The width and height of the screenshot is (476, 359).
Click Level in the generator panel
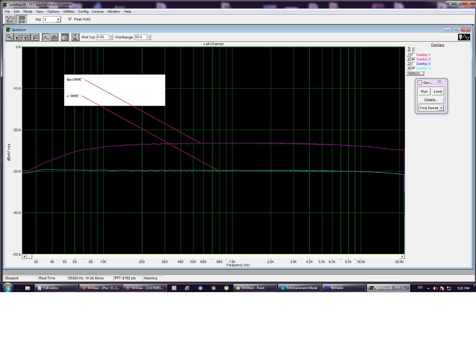(438, 91)
